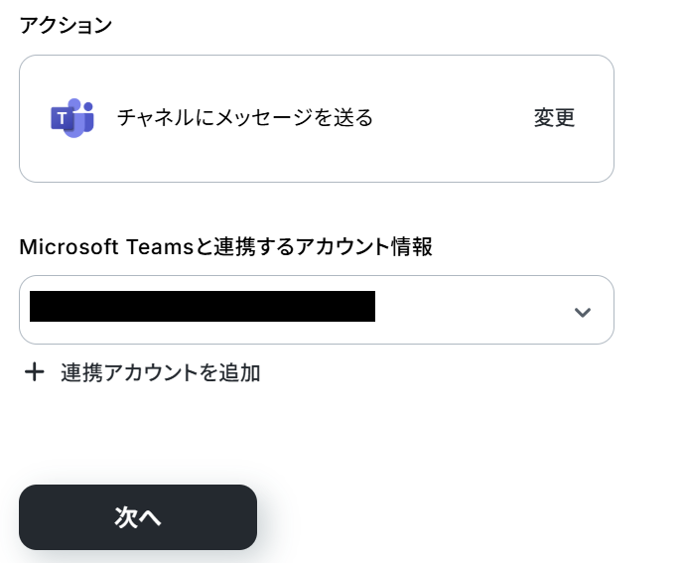Click the 次へ button

[x=138, y=517]
